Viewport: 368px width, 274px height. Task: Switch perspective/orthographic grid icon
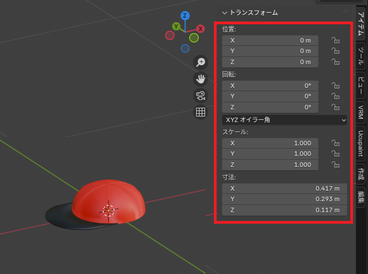click(201, 112)
